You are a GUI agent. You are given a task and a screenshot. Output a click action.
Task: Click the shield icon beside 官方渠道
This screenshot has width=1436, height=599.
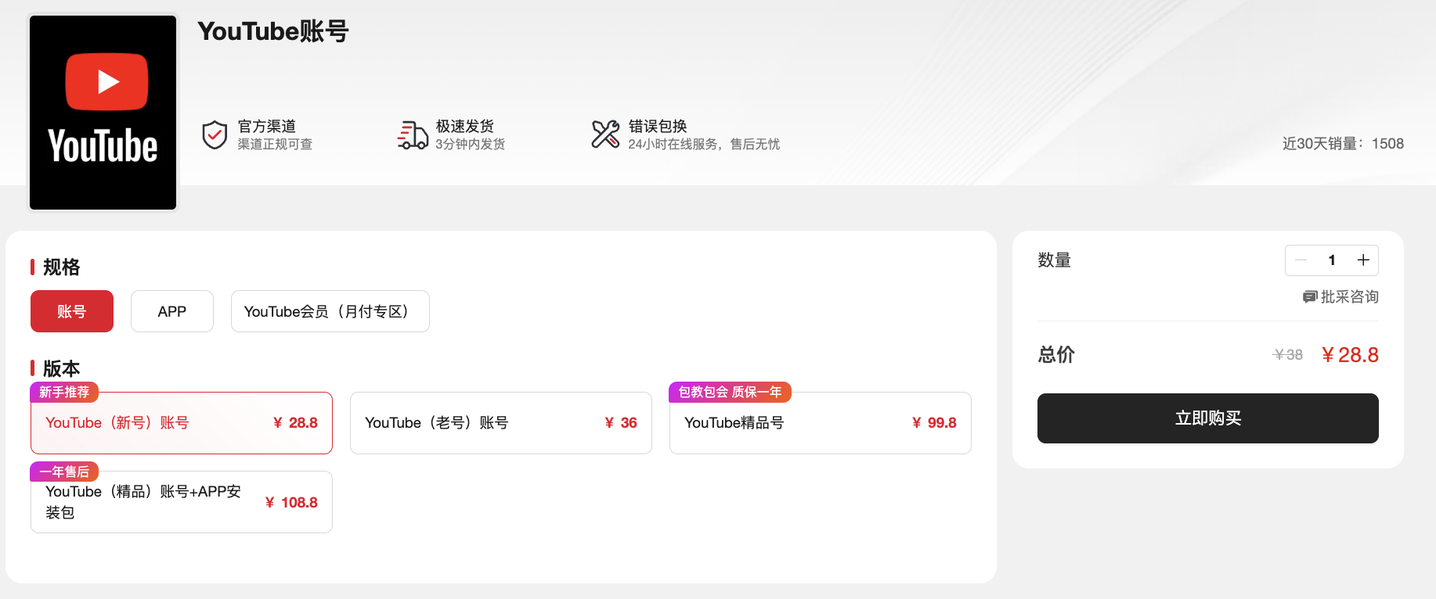pyautogui.click(x=214, y=135)
